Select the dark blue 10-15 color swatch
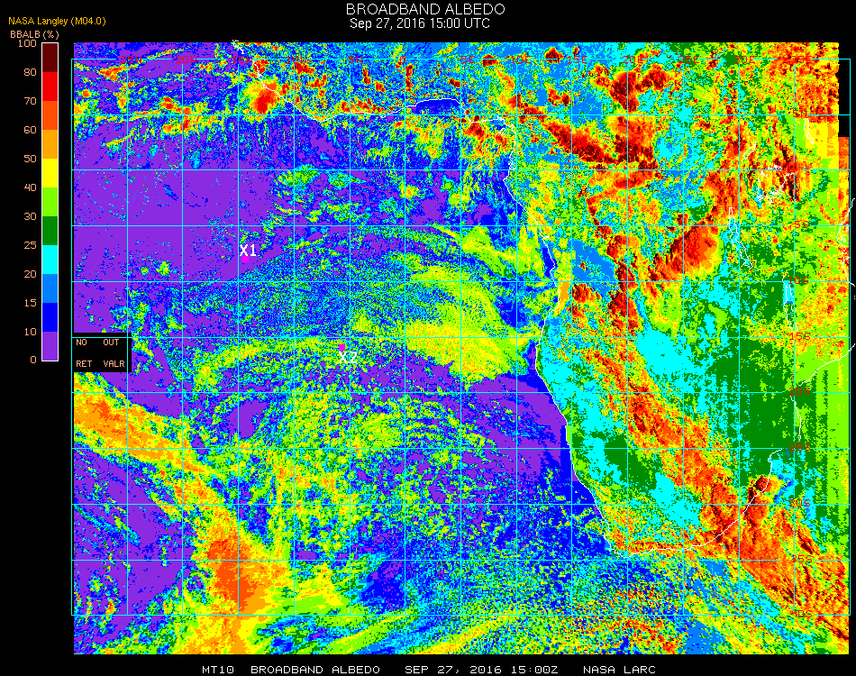This screenshot has width=856, height=676. 50,317
